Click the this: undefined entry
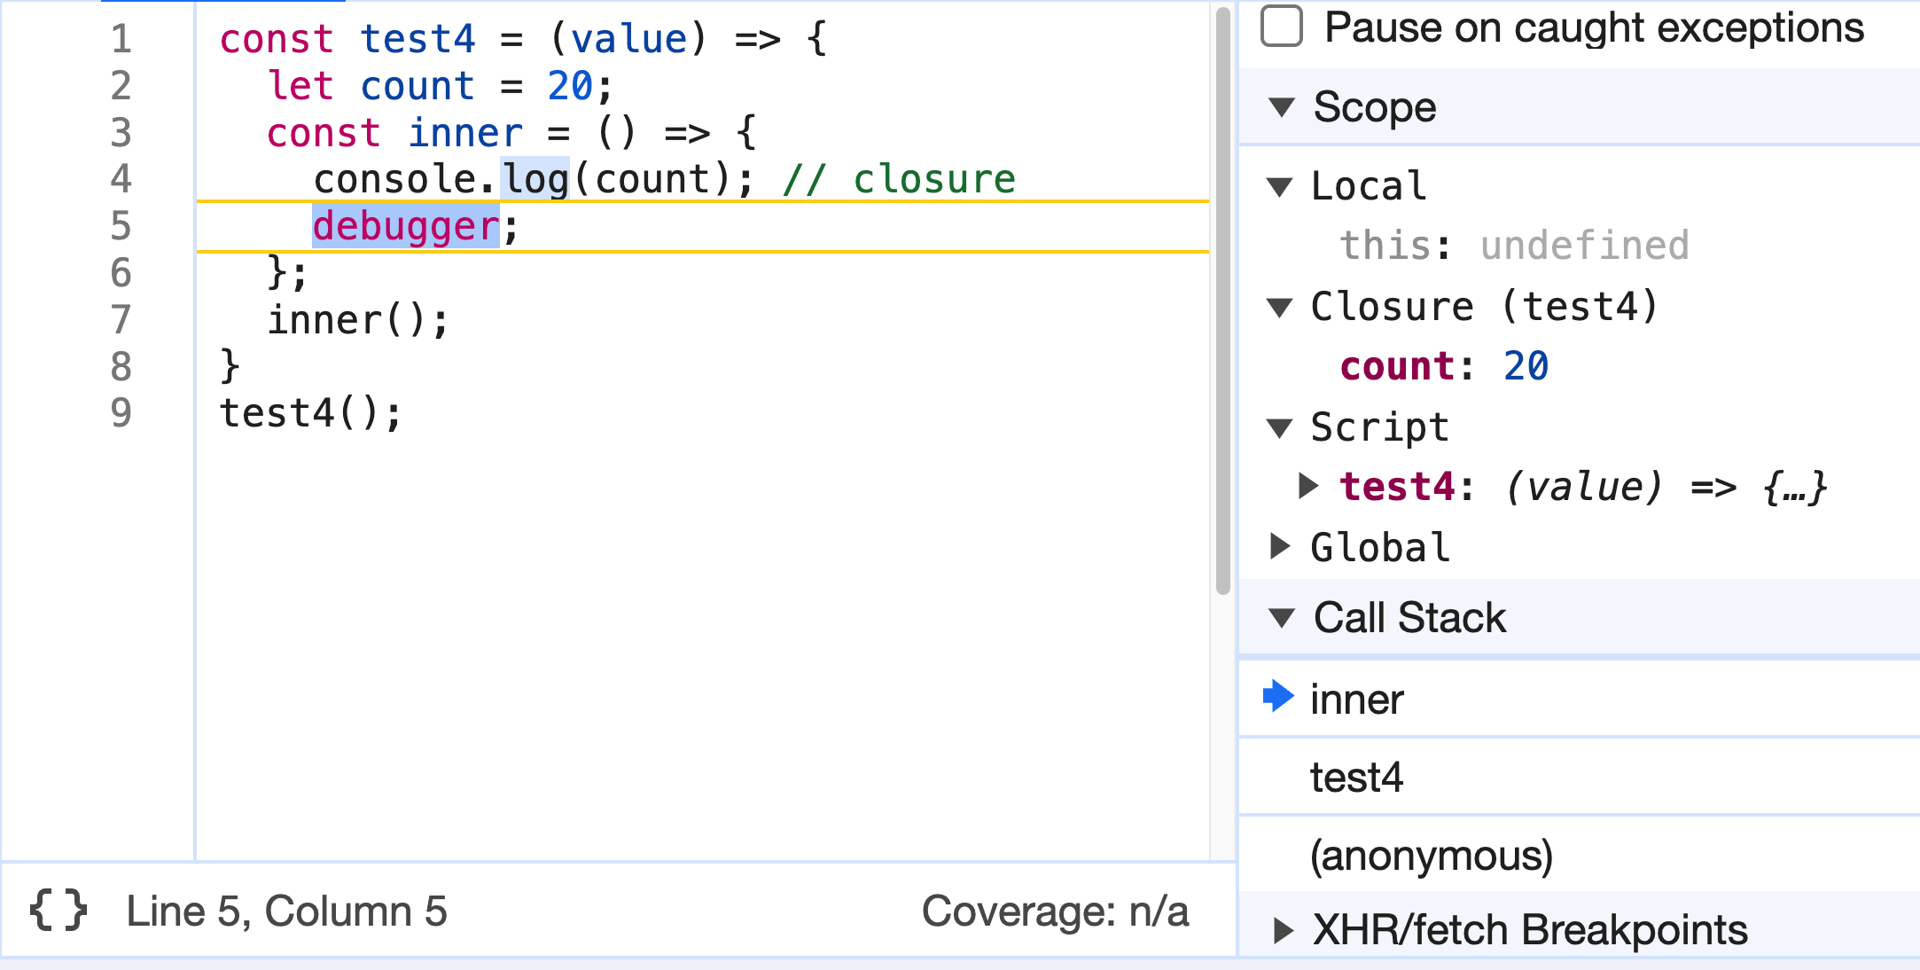1920x970 pixels. 1514,246
